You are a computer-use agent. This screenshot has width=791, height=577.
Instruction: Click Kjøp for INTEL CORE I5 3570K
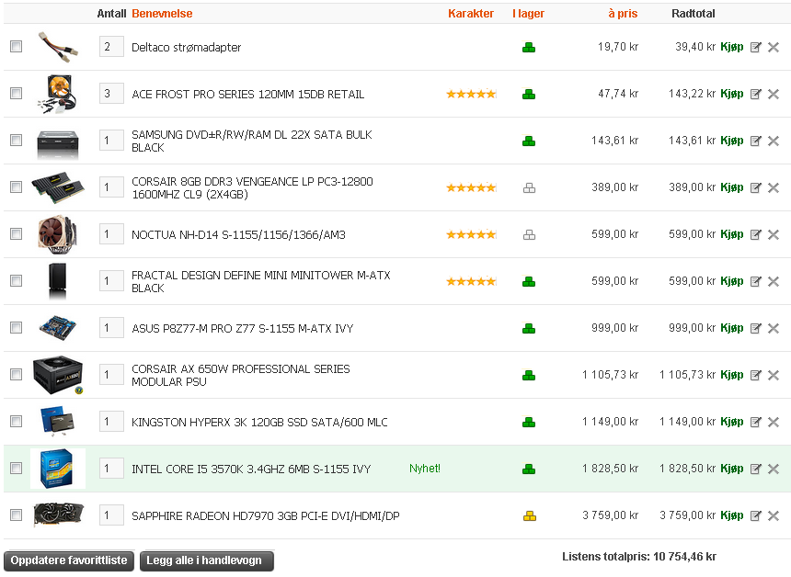(732, 469)
